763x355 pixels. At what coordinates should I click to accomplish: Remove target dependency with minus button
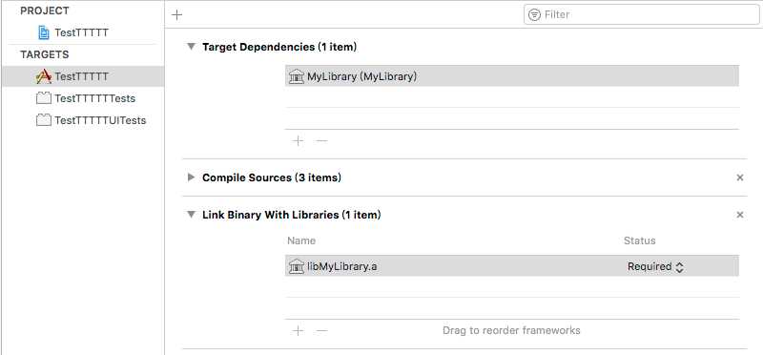321,140
